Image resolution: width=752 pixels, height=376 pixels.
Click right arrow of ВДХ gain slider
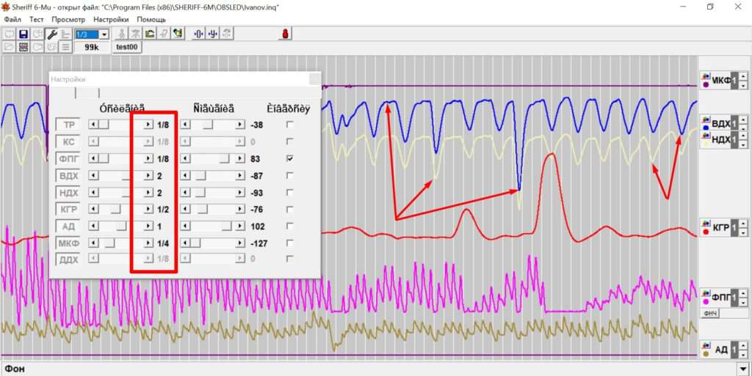coord(148,176)
